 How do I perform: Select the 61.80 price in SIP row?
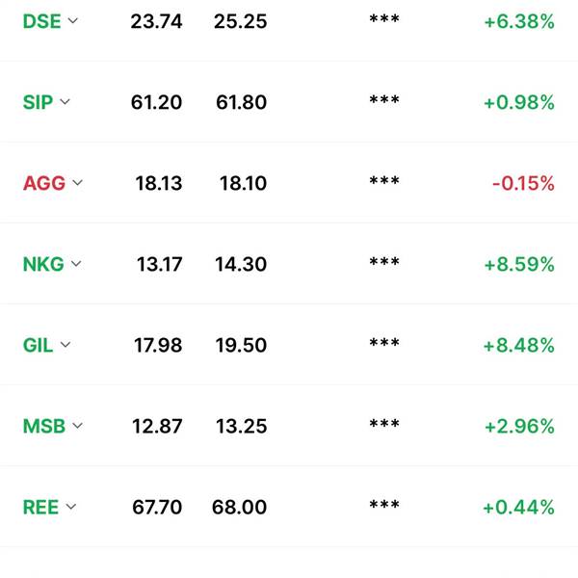241,102
